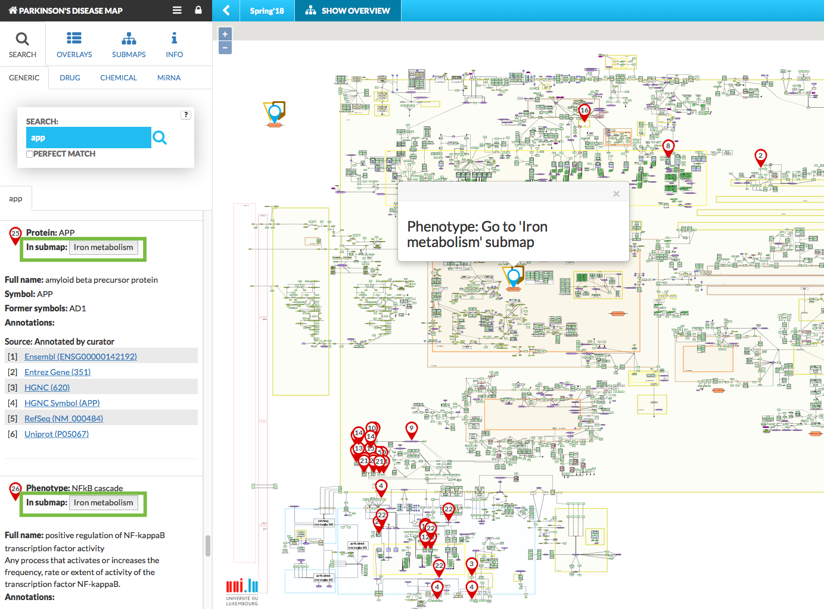Viewport: 824px width, 609px height.
Task: Open the Uniprot P05067 link
Action: pos(57,434)
